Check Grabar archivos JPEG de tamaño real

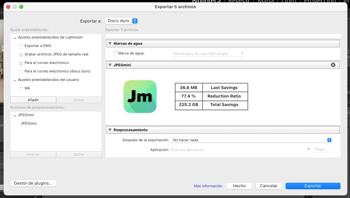(21, 55)
